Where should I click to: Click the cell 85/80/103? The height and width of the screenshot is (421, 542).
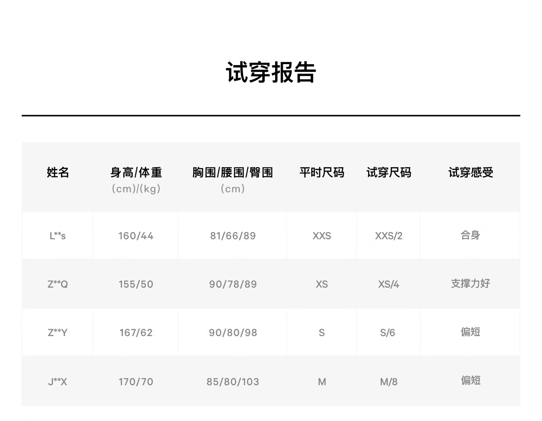click(233, 382)
